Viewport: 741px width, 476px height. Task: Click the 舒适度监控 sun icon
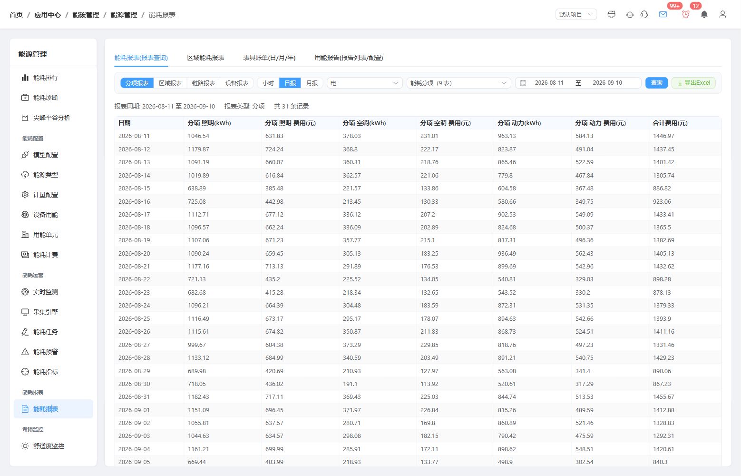(25, 446)
